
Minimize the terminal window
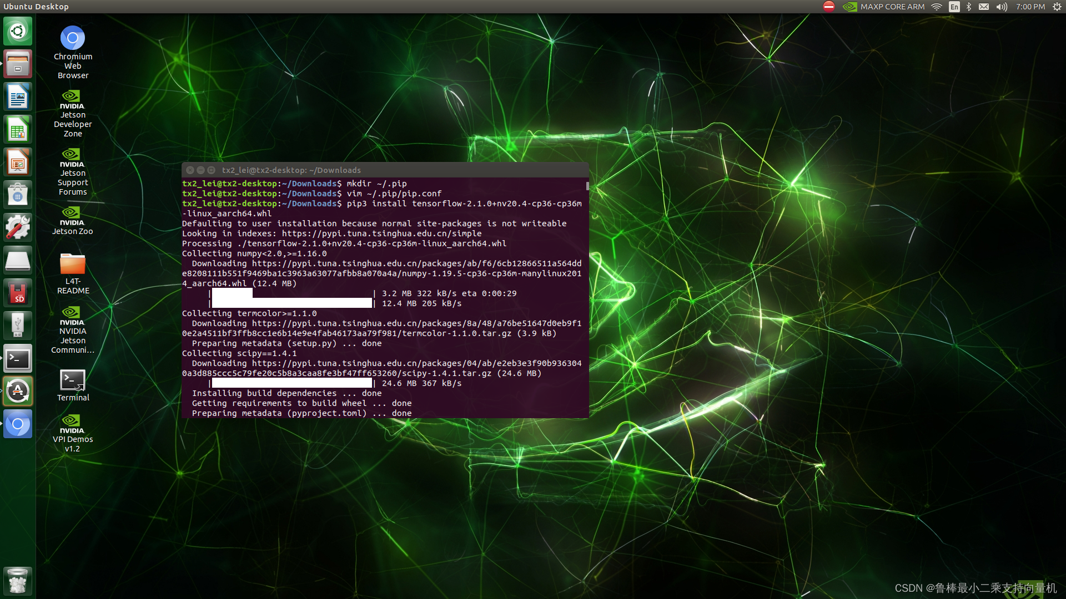click(200, 170)
